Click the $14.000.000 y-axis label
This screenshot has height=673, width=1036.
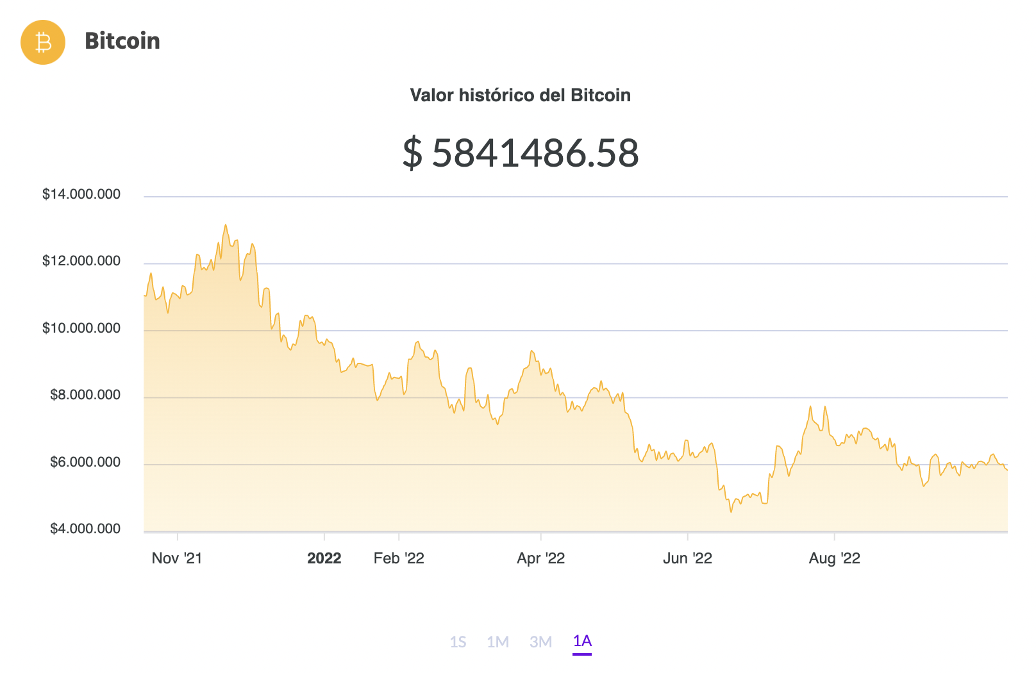81,194
